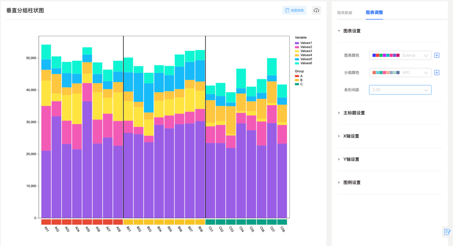Click the Group A red legend entry

click(299, 76)
